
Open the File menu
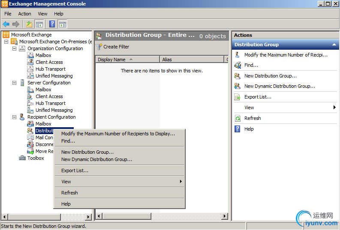point(8,14)
